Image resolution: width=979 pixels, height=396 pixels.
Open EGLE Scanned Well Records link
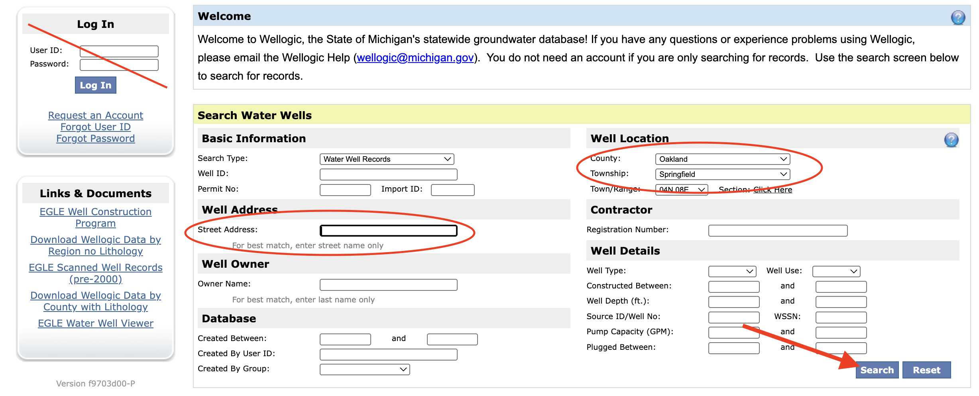[96, 273]
